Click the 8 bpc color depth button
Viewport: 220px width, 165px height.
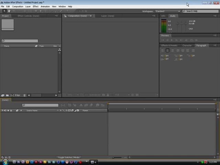[x=18, y=95]
